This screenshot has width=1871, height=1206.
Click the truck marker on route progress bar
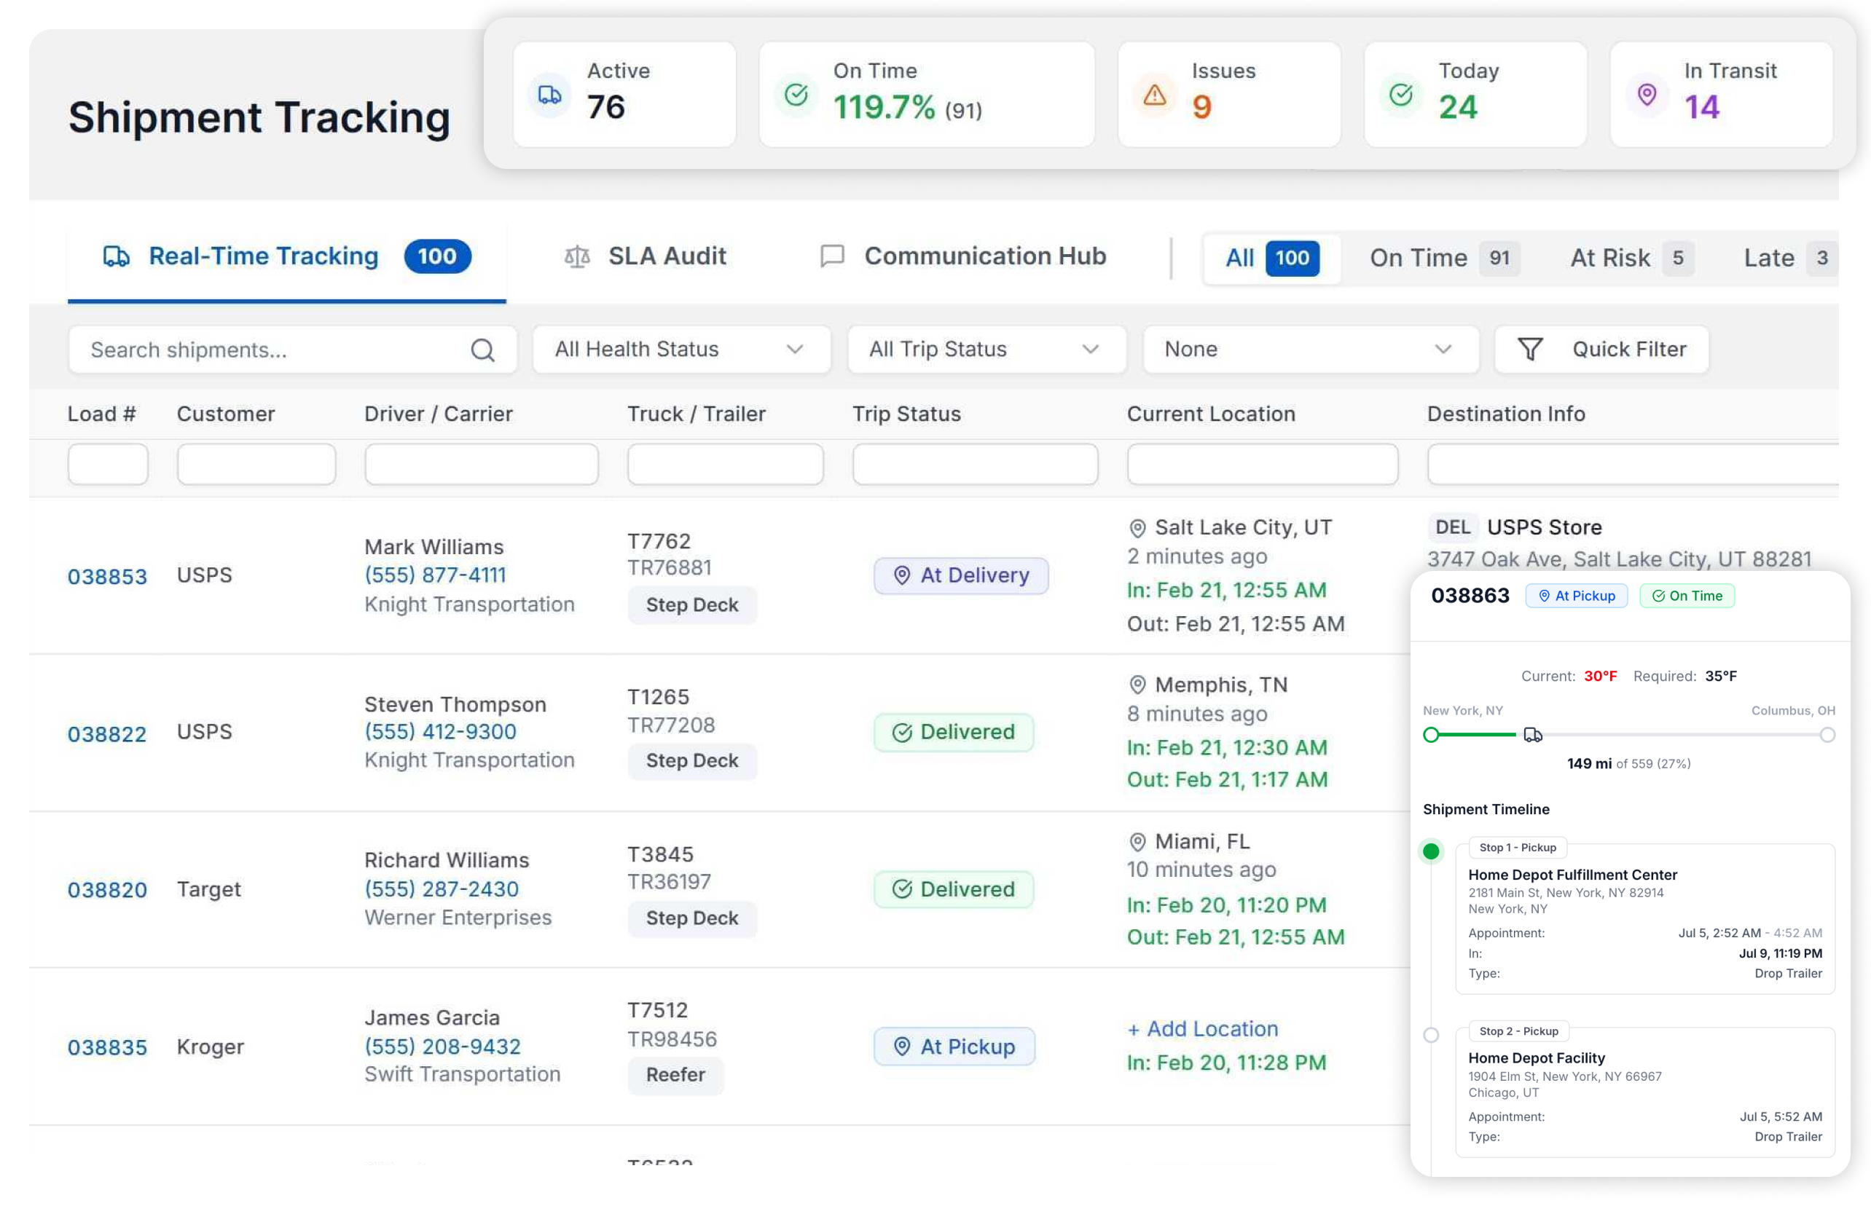point(1532,735)
